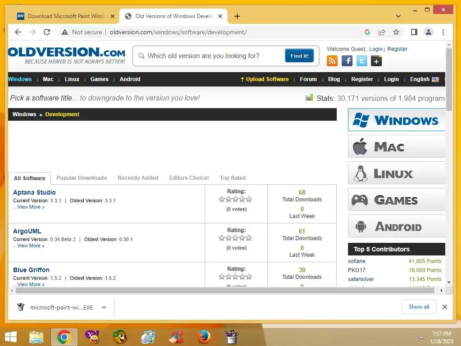Toggle the Chrome side panel

tap(414, 32)
